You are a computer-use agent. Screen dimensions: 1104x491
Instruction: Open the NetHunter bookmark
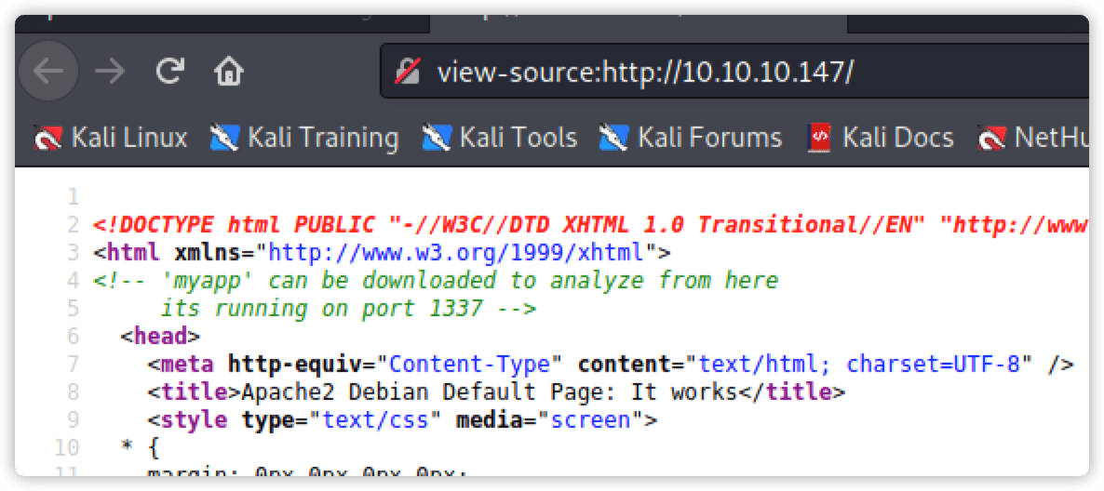coord(1038,139)
